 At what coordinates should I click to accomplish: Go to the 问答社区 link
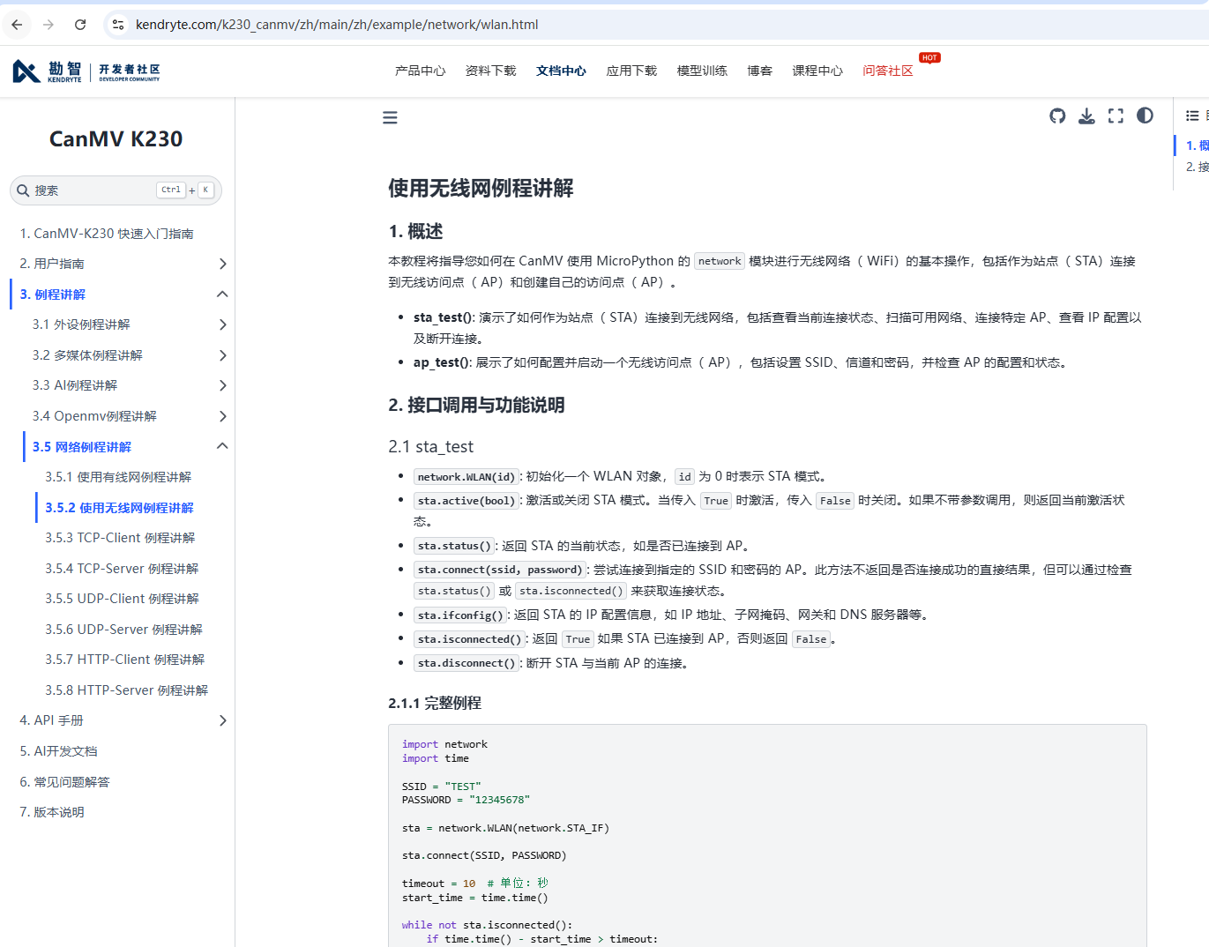(887, 71)
